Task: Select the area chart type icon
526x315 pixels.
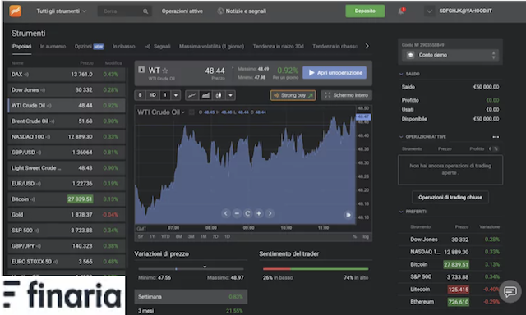Action: (x=205, y=95)
